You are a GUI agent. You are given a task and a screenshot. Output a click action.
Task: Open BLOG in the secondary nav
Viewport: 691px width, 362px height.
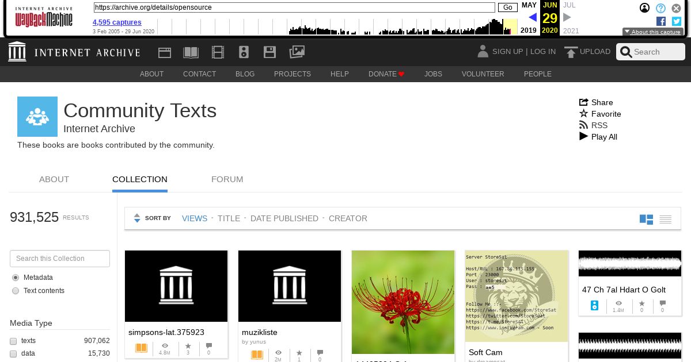[x=245, y=74]
